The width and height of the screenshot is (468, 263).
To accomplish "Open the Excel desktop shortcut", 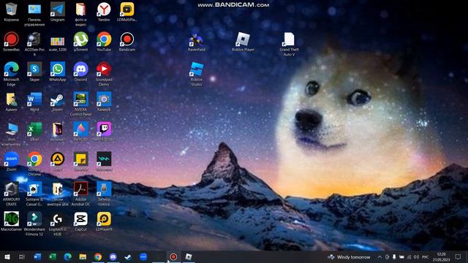I will (34, 131).
